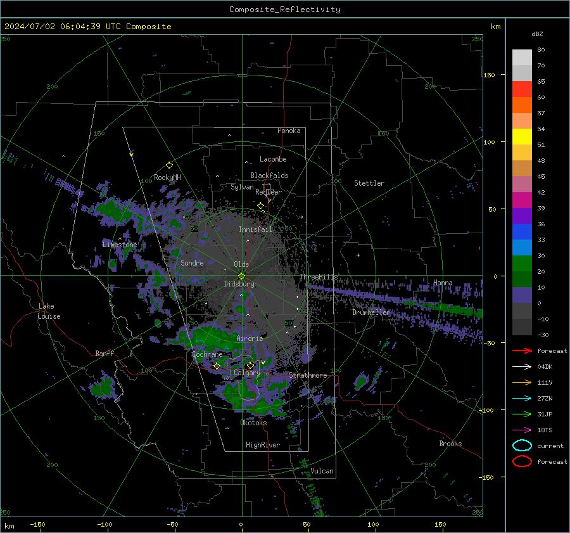Click the Blackfalds city label

pyautogui.click(x=269, y=176)
